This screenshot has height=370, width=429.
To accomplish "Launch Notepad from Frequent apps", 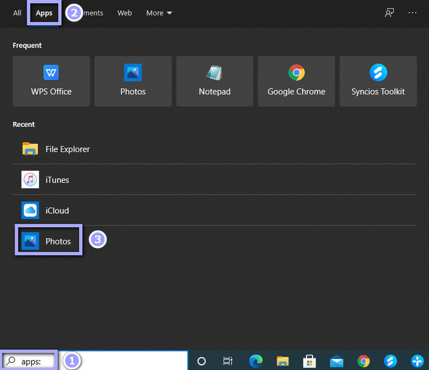I will point(214,81).
